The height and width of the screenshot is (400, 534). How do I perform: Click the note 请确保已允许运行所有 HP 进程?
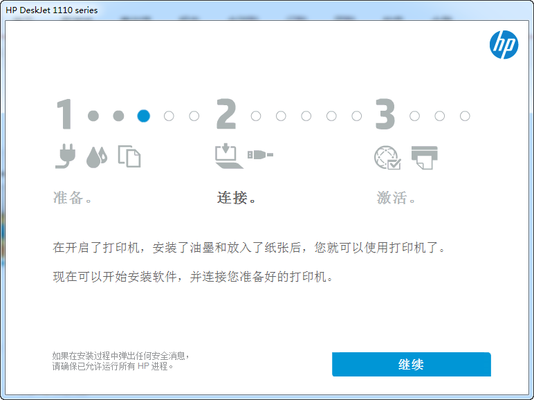coord(112,366)
